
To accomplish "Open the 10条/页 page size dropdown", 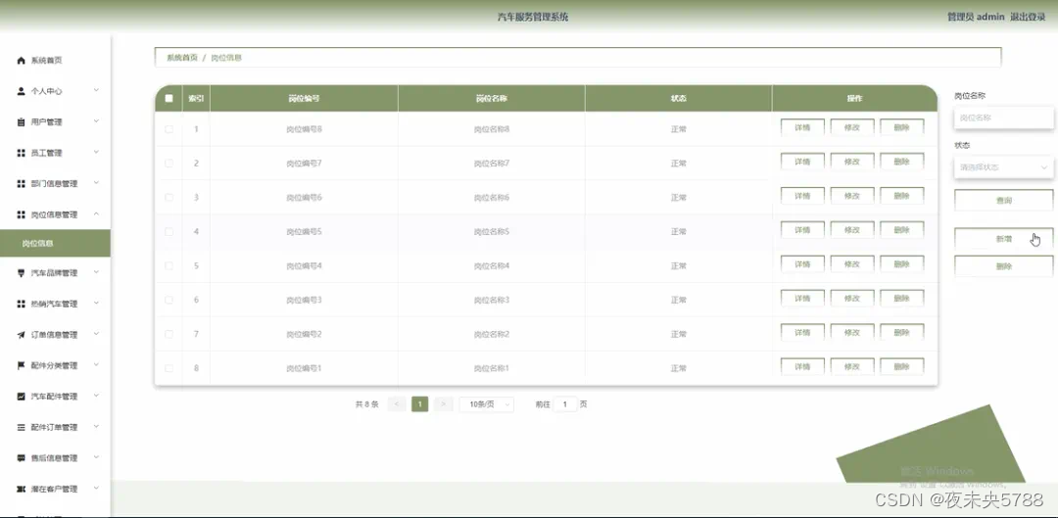I will 487,404.
